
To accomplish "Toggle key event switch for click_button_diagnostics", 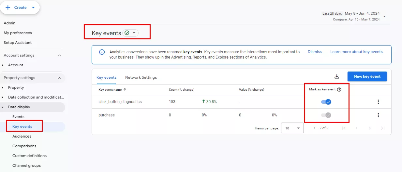I will click(x=326, y=102).
